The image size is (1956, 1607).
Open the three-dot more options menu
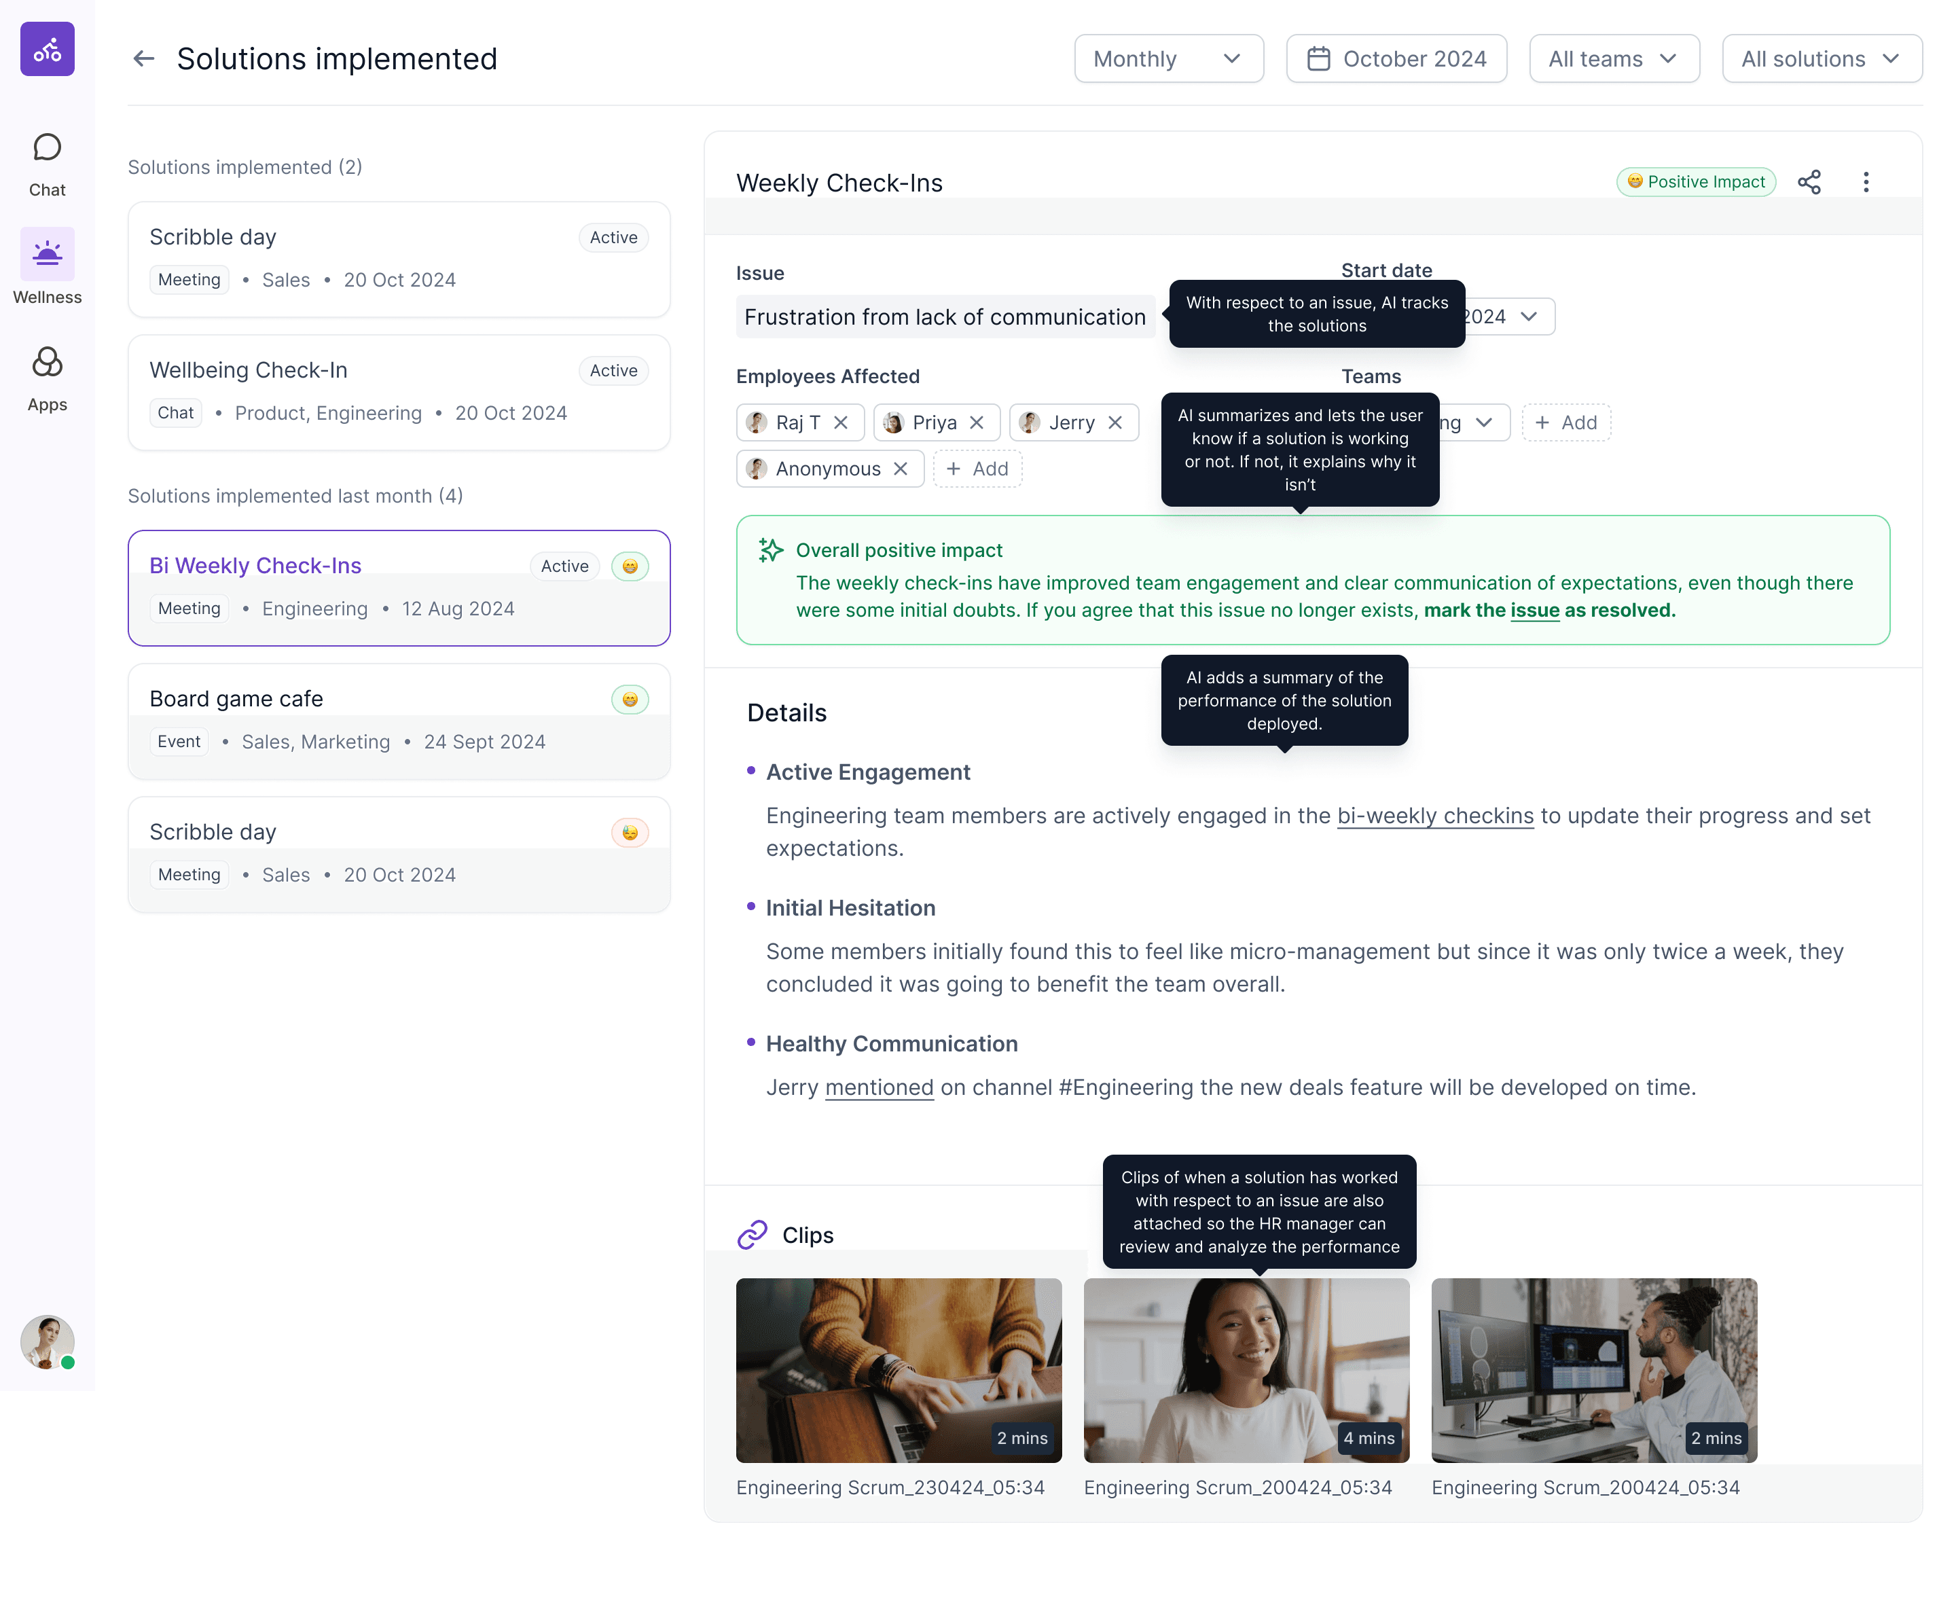[1865, 181]
